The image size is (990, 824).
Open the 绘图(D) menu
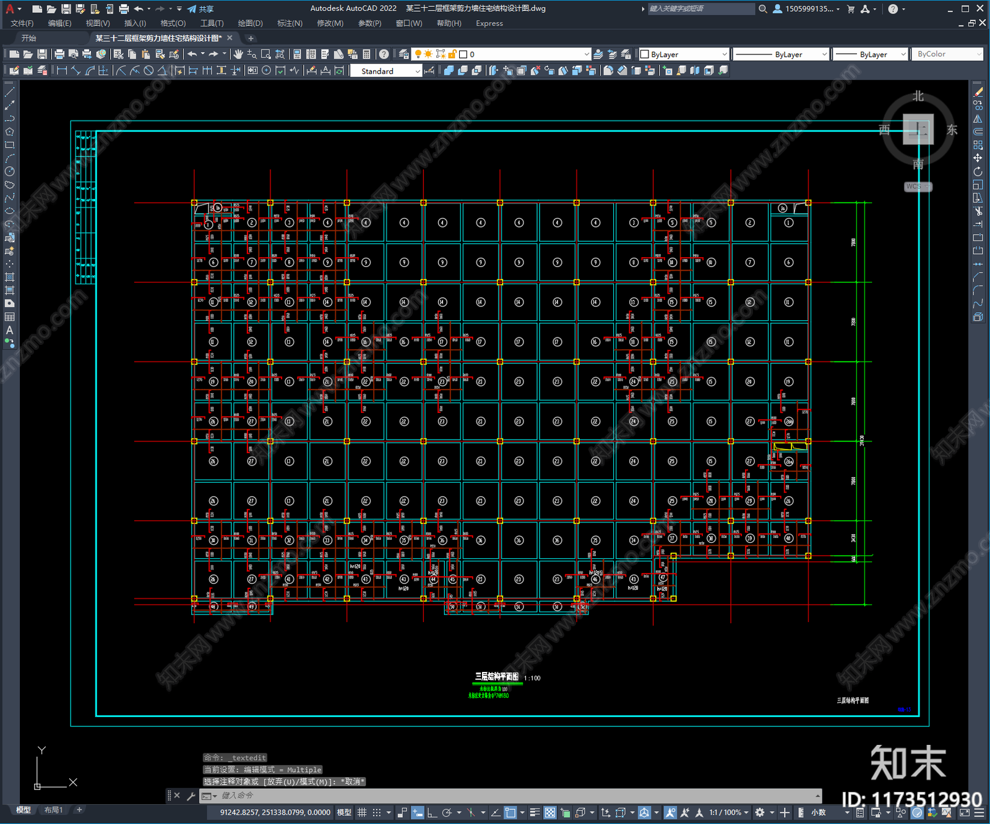(x=250, y=23)
